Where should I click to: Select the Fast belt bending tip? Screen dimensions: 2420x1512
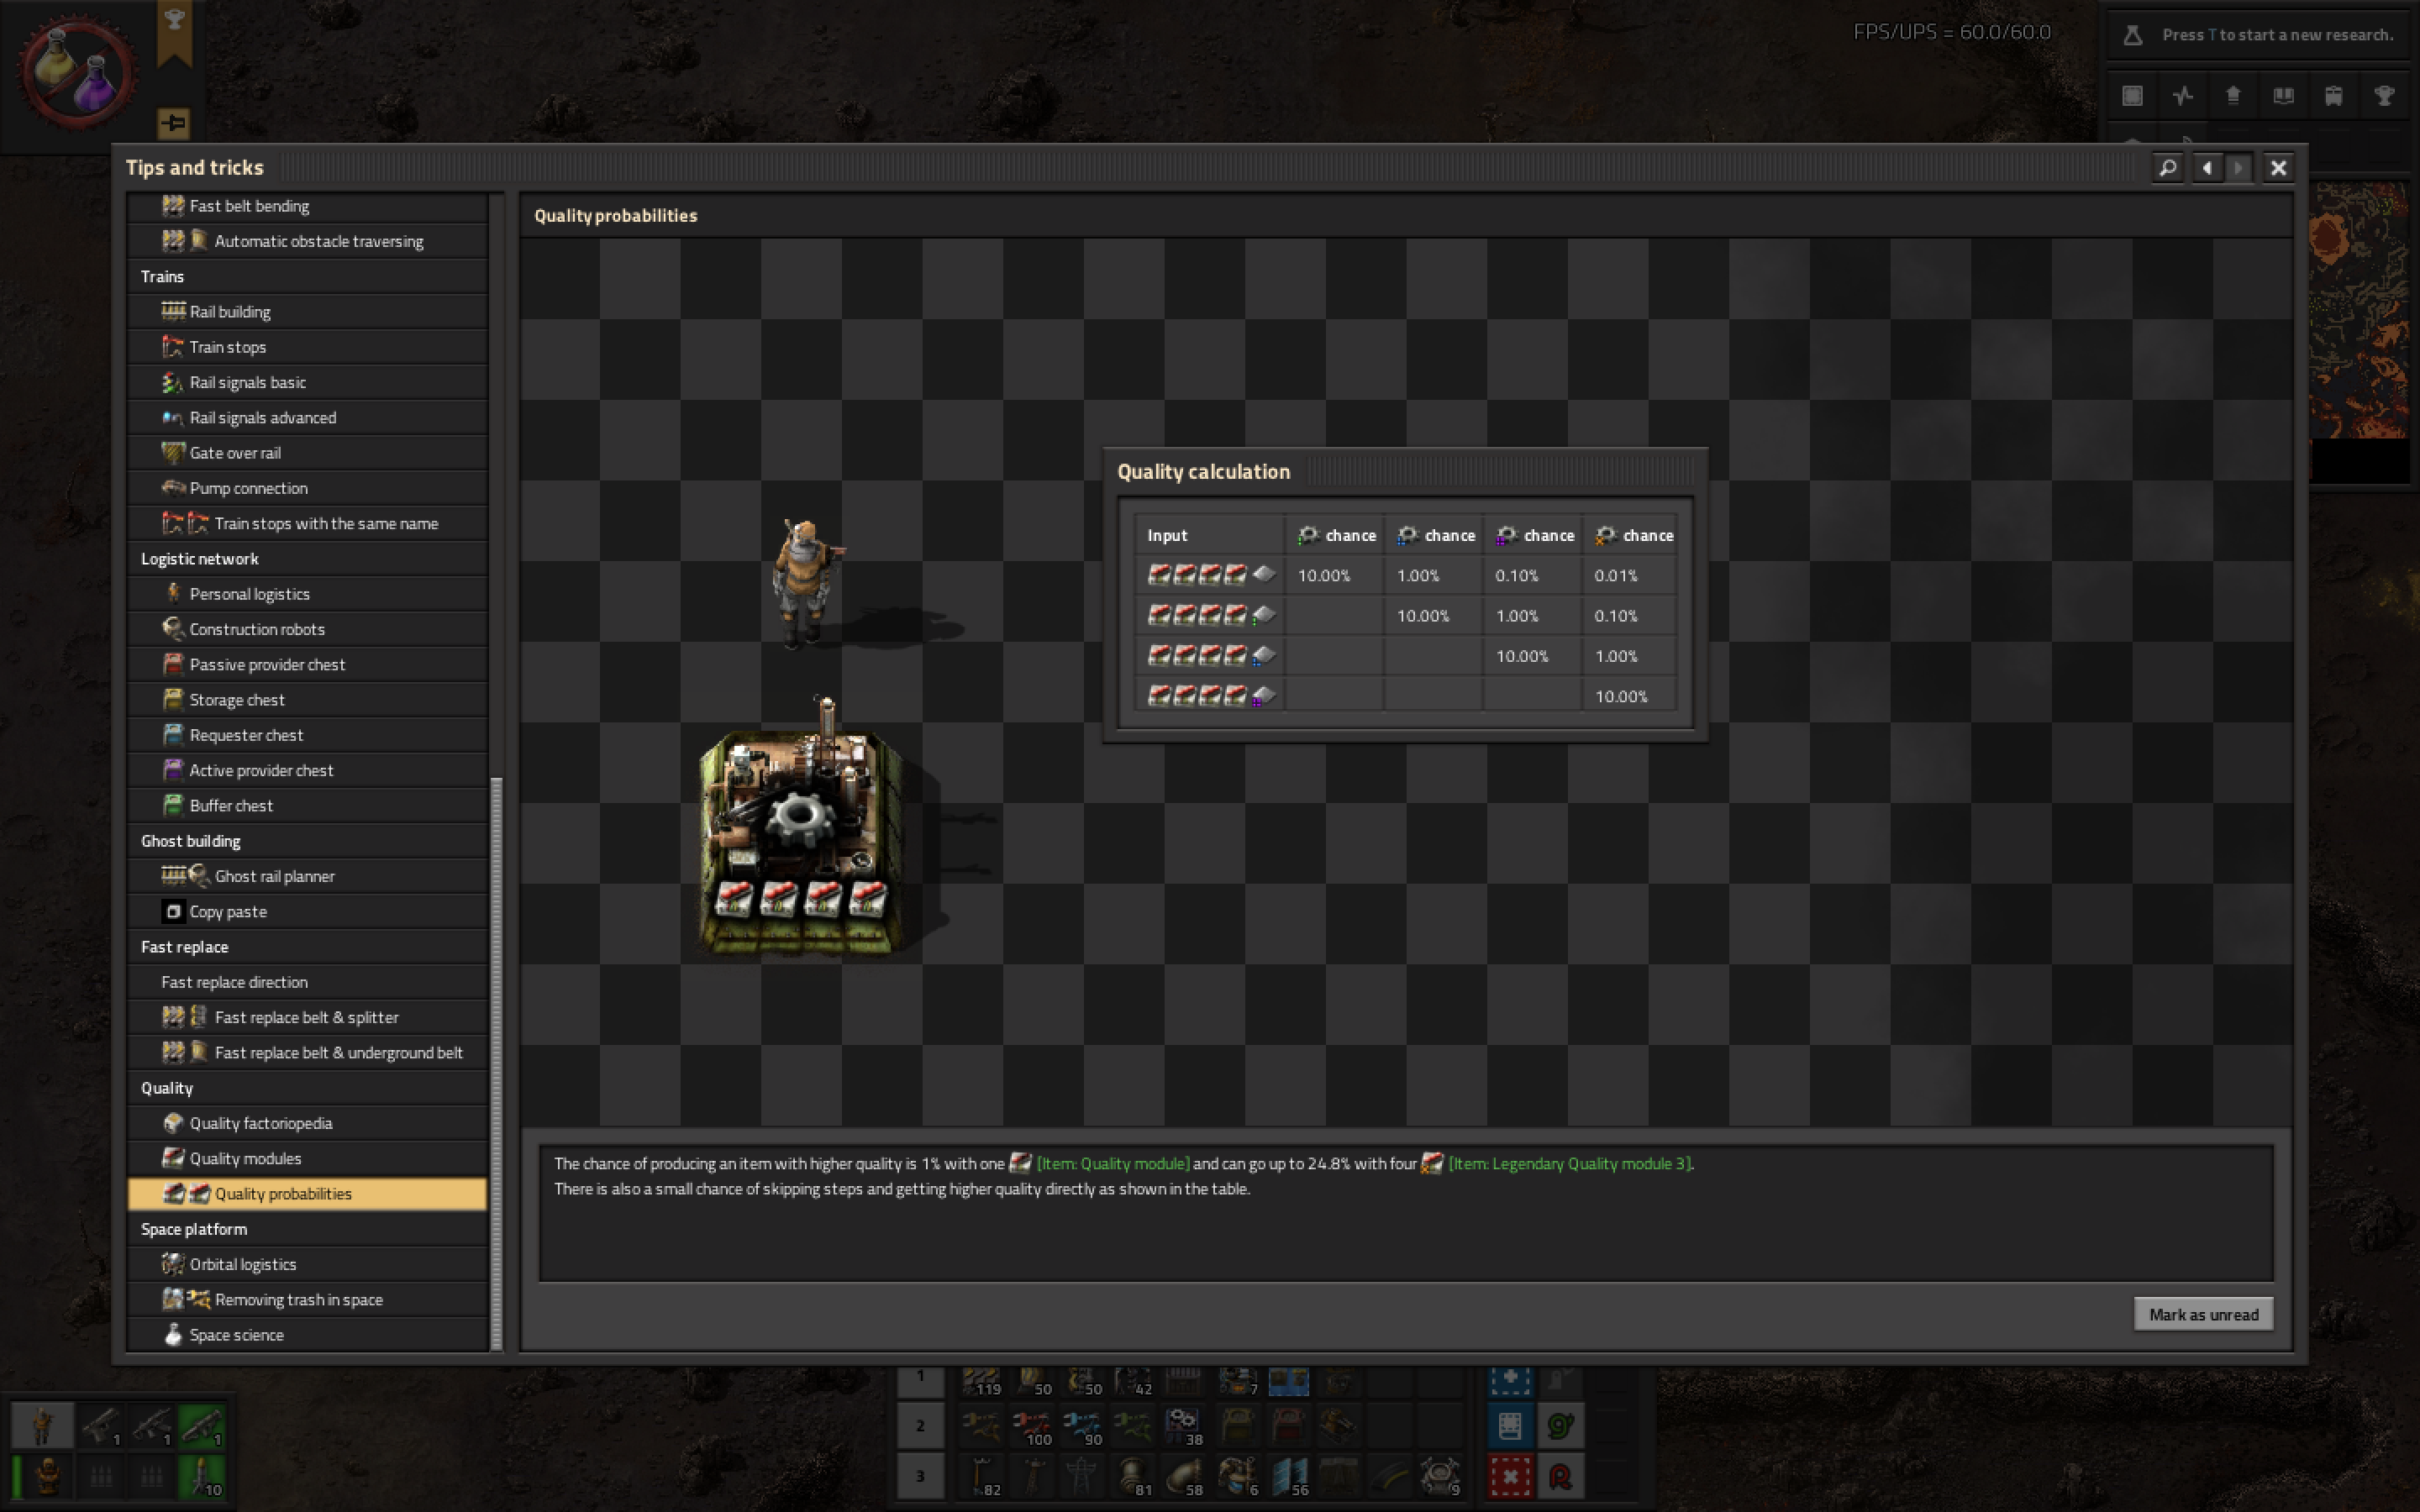[x=308, y=206]
